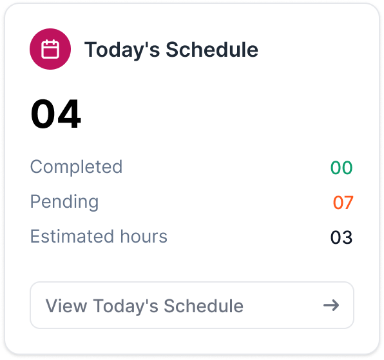Select the Completed label
The height and width of the screenshot is (360, 384).
pyautogui.click(x=76, y=167)
